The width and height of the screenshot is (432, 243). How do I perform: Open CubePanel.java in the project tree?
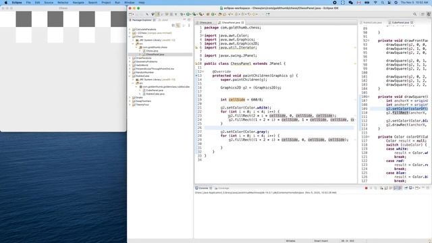[155, 90]
